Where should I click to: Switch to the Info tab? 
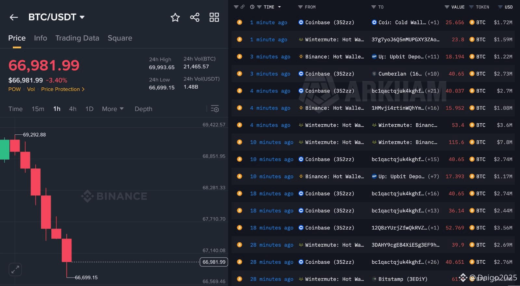pos(41,38)
